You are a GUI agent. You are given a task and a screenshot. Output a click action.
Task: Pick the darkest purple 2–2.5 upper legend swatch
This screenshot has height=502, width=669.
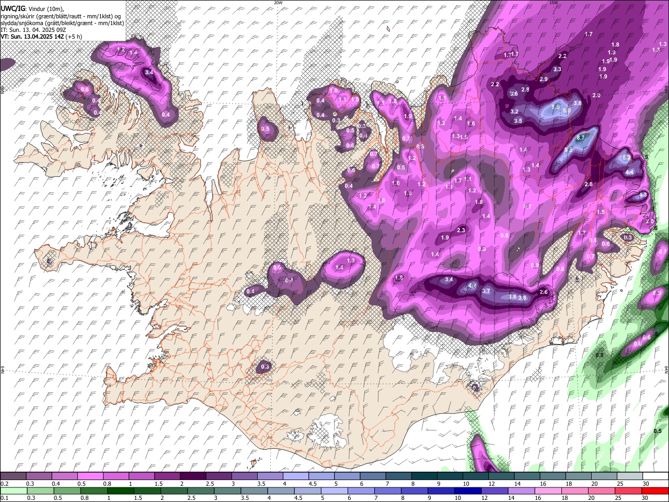(192, 476)
